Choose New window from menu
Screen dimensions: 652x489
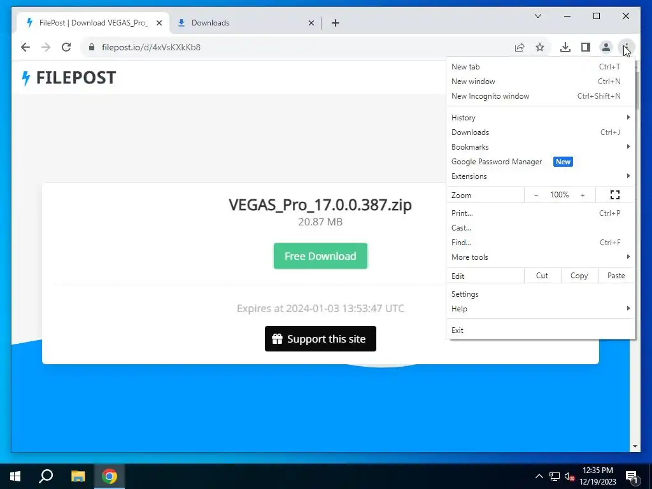click(541, 81)
